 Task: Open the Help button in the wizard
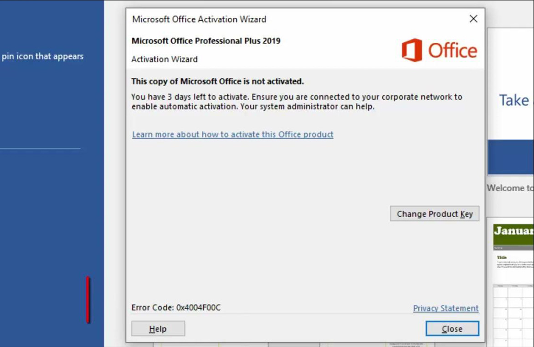pos(158,329)
